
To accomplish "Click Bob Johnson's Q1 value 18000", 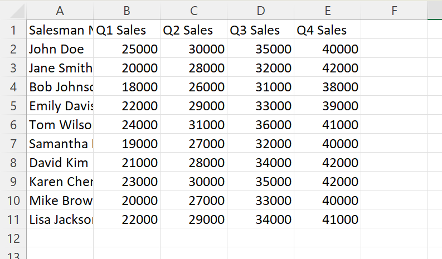I will click(x=127, y=87).
